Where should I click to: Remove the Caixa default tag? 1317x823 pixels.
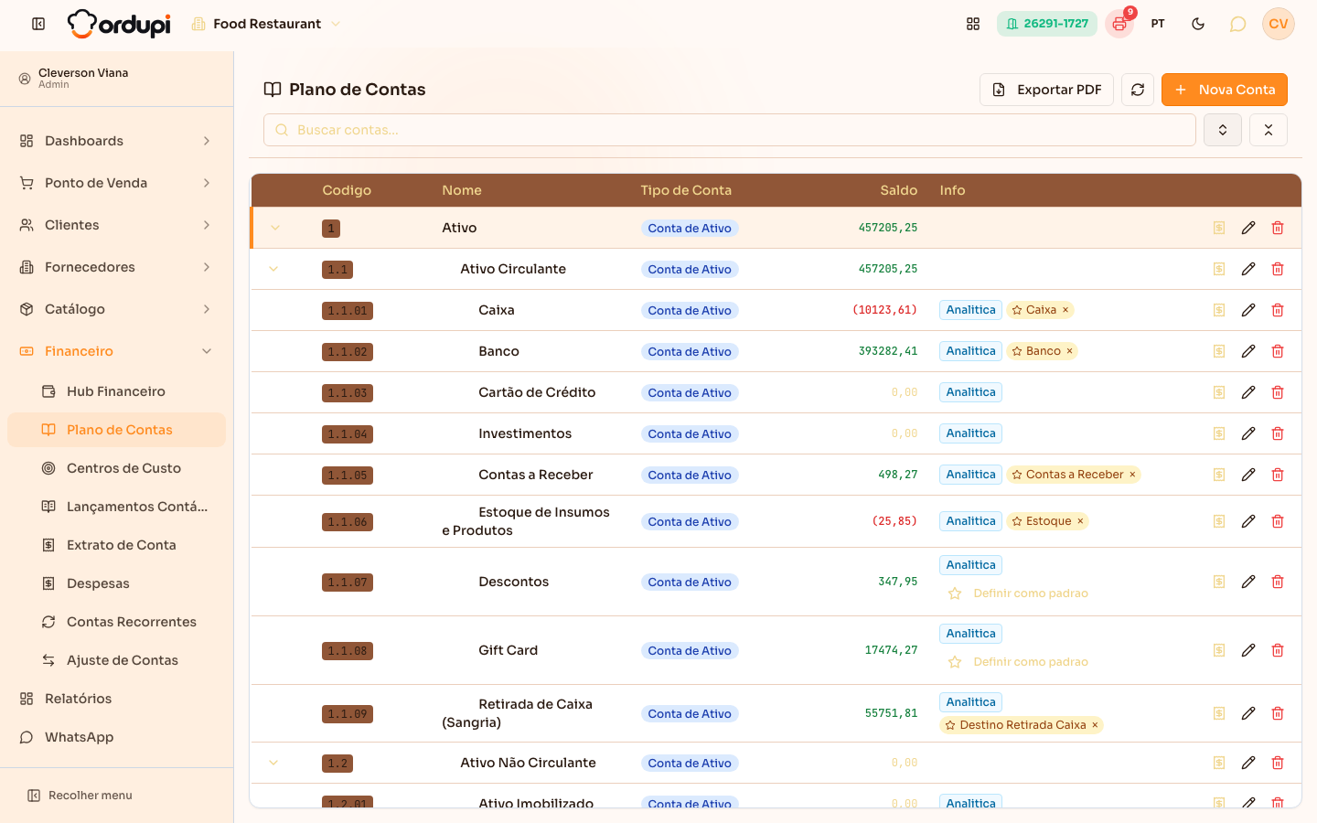tap(1065, 310)
